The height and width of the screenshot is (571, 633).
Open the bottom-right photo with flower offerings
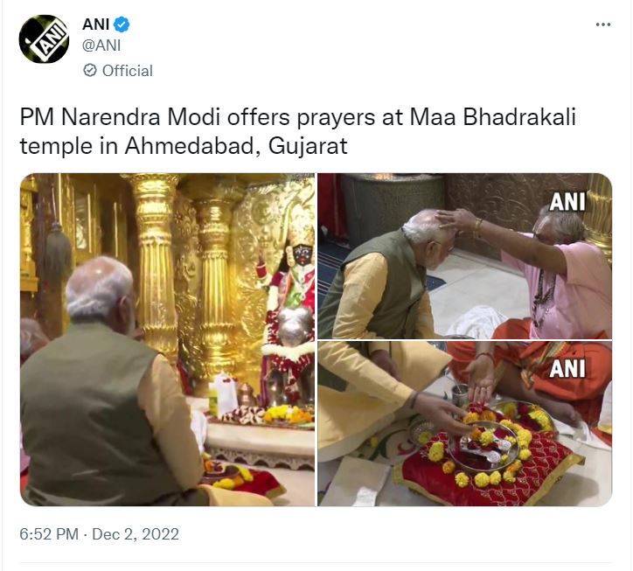click(464, 423)
